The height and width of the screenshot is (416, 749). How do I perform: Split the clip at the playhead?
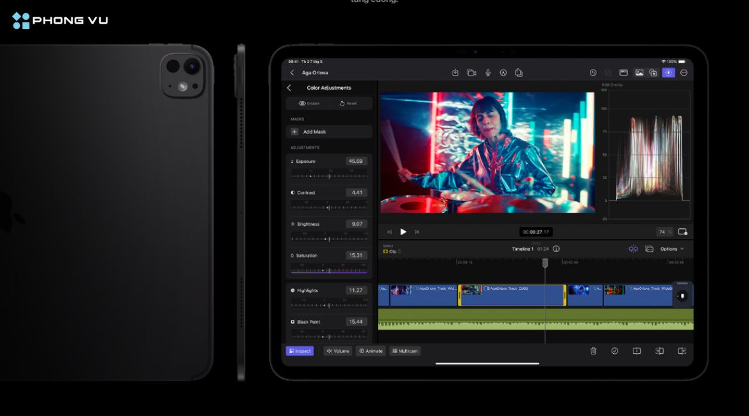pos(637,351)
